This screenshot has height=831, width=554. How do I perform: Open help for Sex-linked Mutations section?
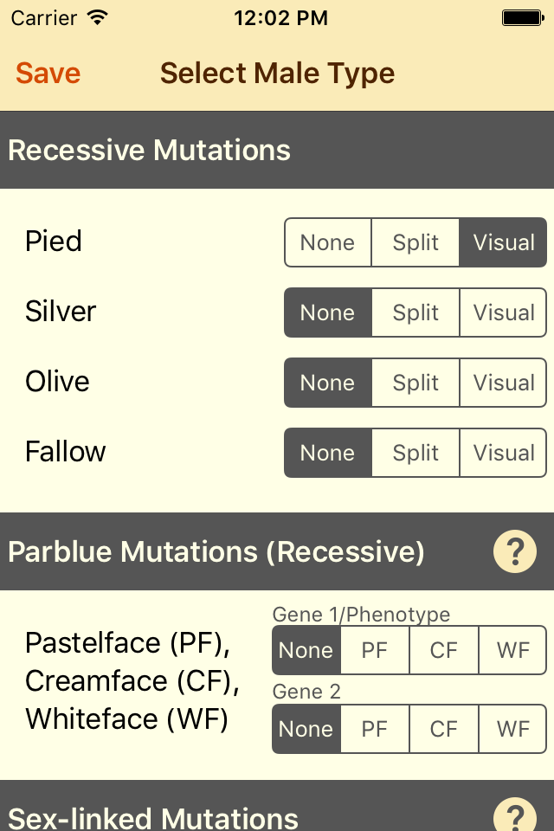515,815
